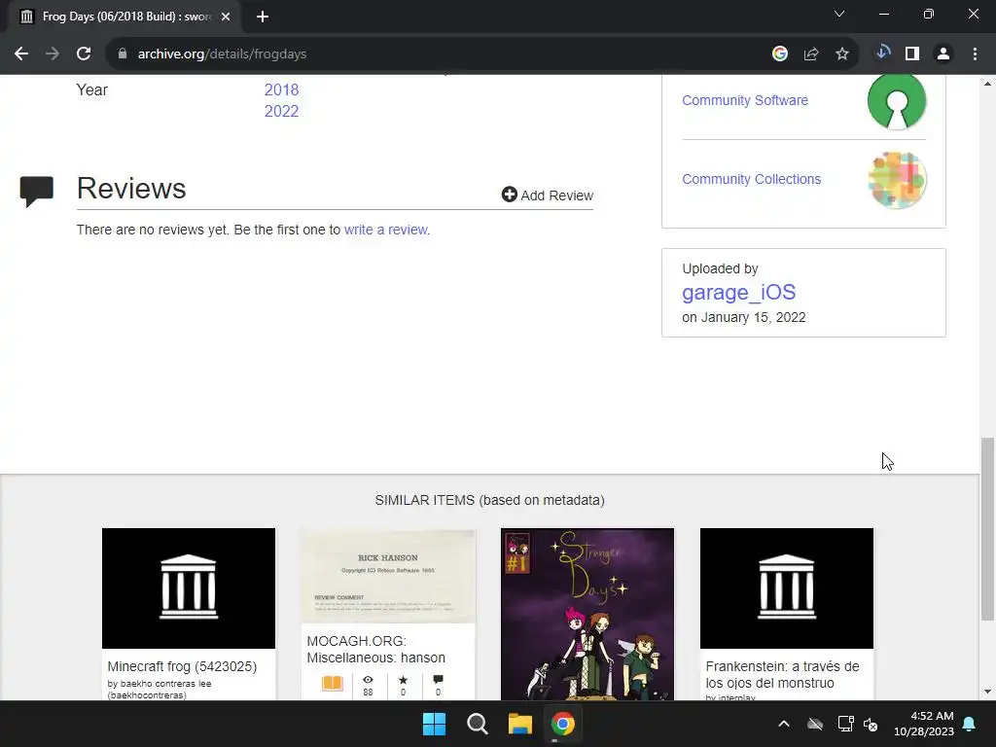The image size is (996, 747).
Task: Open the notification bell icon
Action: coord(970,724)
